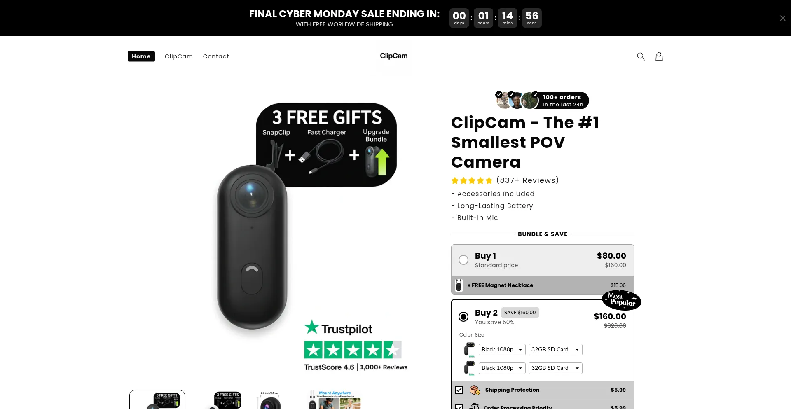Screen dimensions: 791x409
Task: Go to the Home menu item
Action: (x=141, y=56)
